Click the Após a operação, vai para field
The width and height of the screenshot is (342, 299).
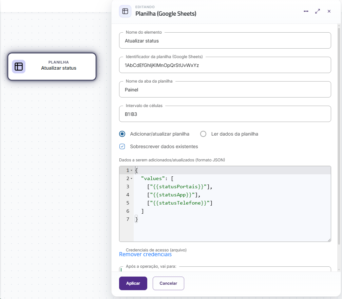(x=225, y=269)
